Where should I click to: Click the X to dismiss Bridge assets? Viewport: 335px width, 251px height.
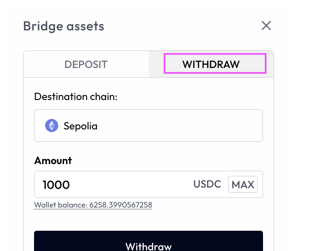coord(266,26)
